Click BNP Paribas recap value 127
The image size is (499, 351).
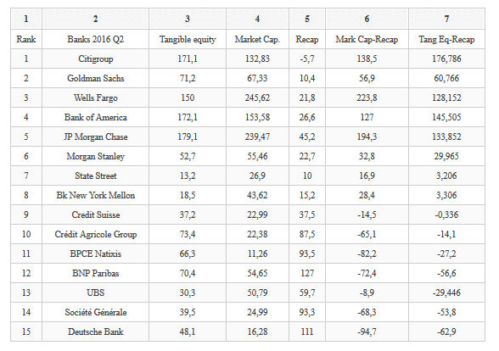tap(307, 273)
